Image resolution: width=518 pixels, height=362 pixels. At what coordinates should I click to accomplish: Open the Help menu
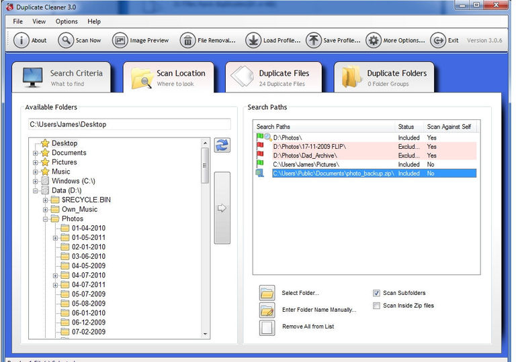tap(94, 21)
